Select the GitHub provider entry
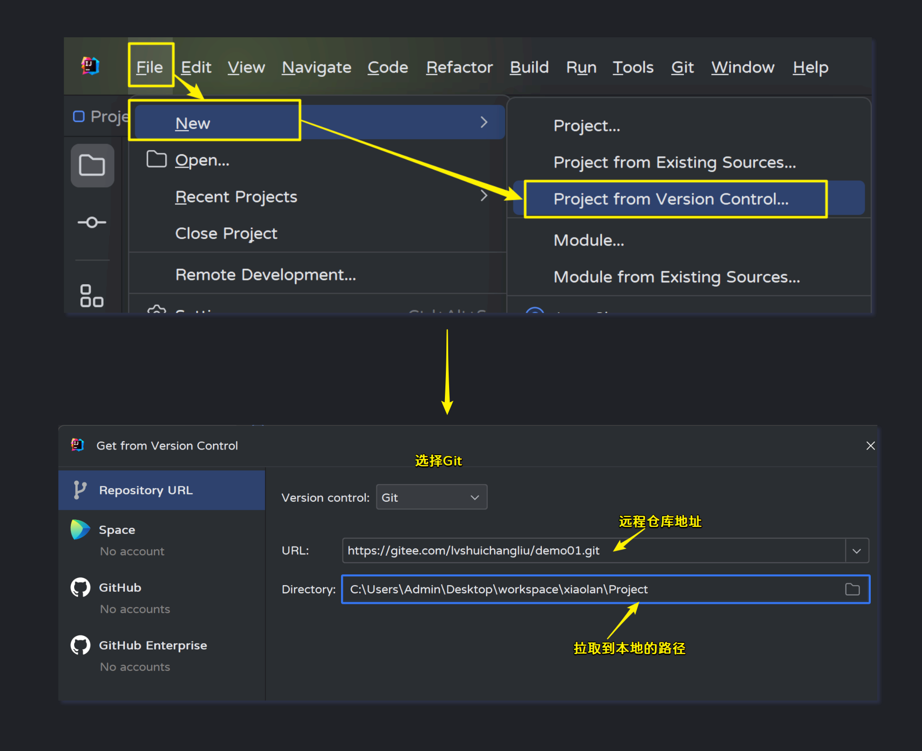Screen dimensions: 922x751 pyautogui.click(x=120, y=587)
